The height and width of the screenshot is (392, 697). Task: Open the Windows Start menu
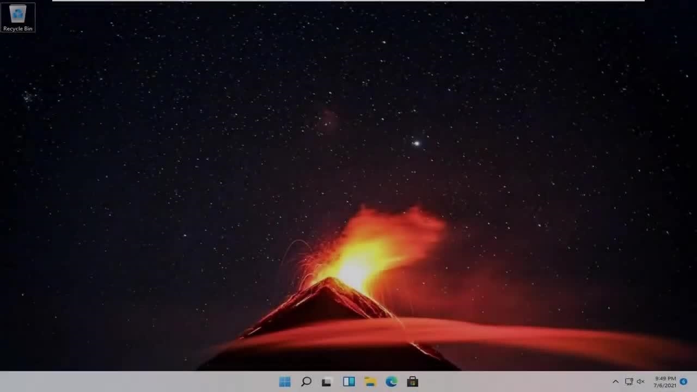click(x=285, y=382)
